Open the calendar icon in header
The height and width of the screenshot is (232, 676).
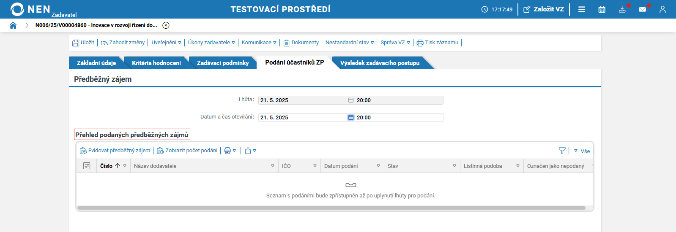point(602,9)
